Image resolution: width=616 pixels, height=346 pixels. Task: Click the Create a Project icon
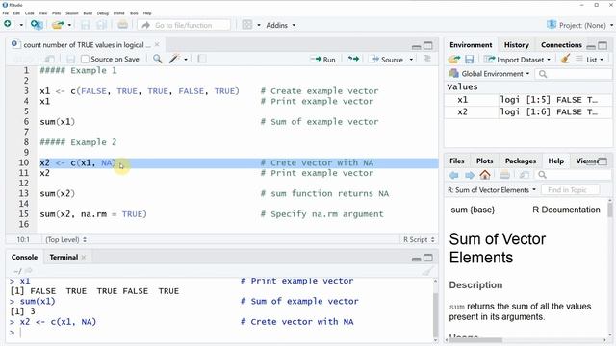tap(37, 25)
